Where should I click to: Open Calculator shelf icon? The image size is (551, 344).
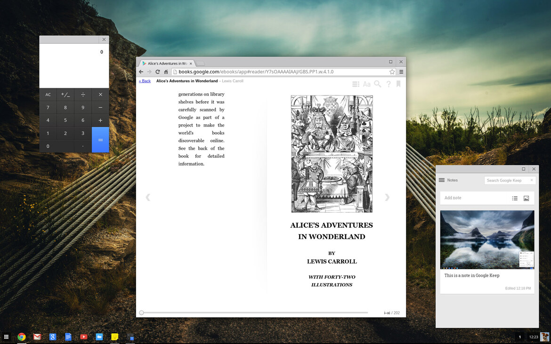(130, 337)
